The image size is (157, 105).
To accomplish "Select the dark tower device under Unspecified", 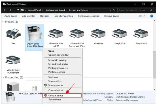I will (x=13, y=86).
